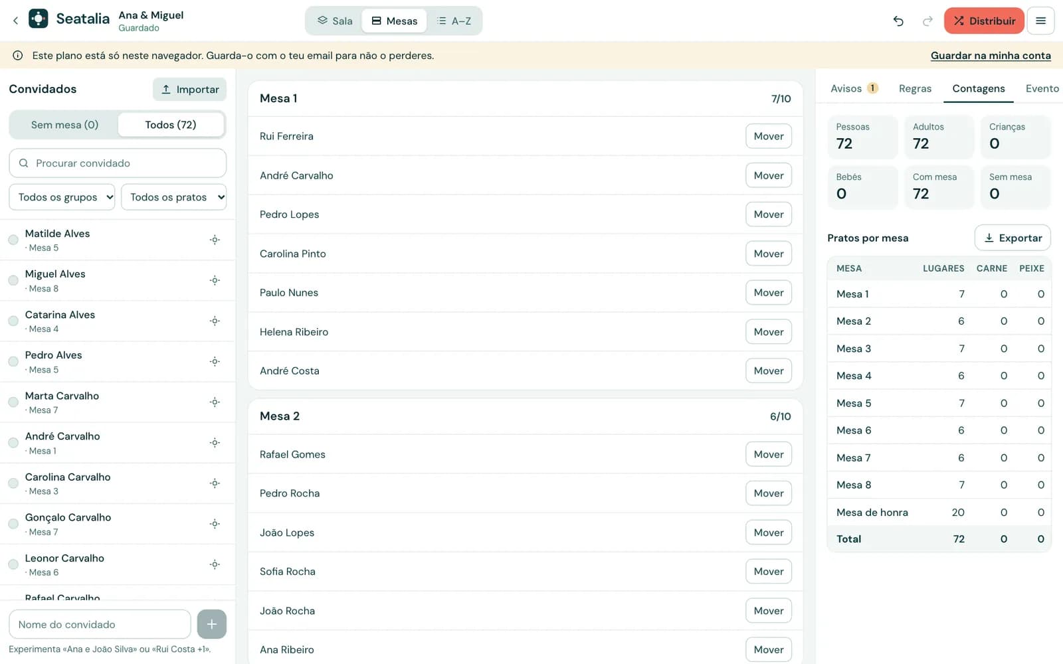Viewport: 1063px width, 664px height.
Task: Click the Seatalia logo icon
Action: pyautogui.click(x=39, y=19)
